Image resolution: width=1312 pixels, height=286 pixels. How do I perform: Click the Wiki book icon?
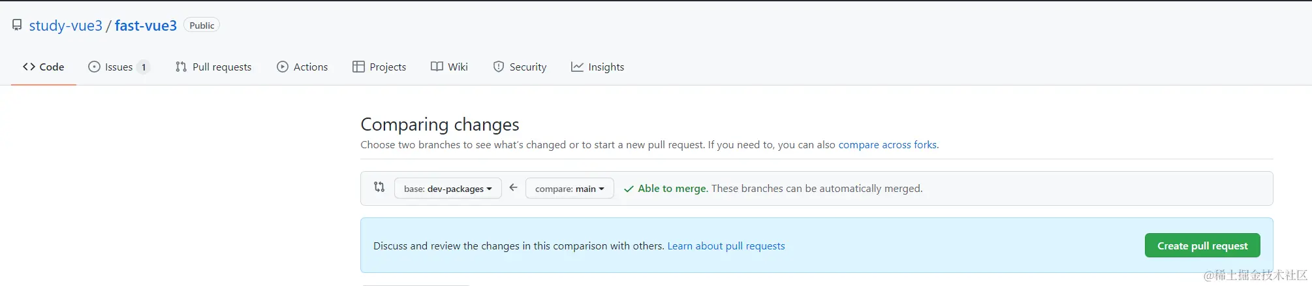(x=437, y=67)
